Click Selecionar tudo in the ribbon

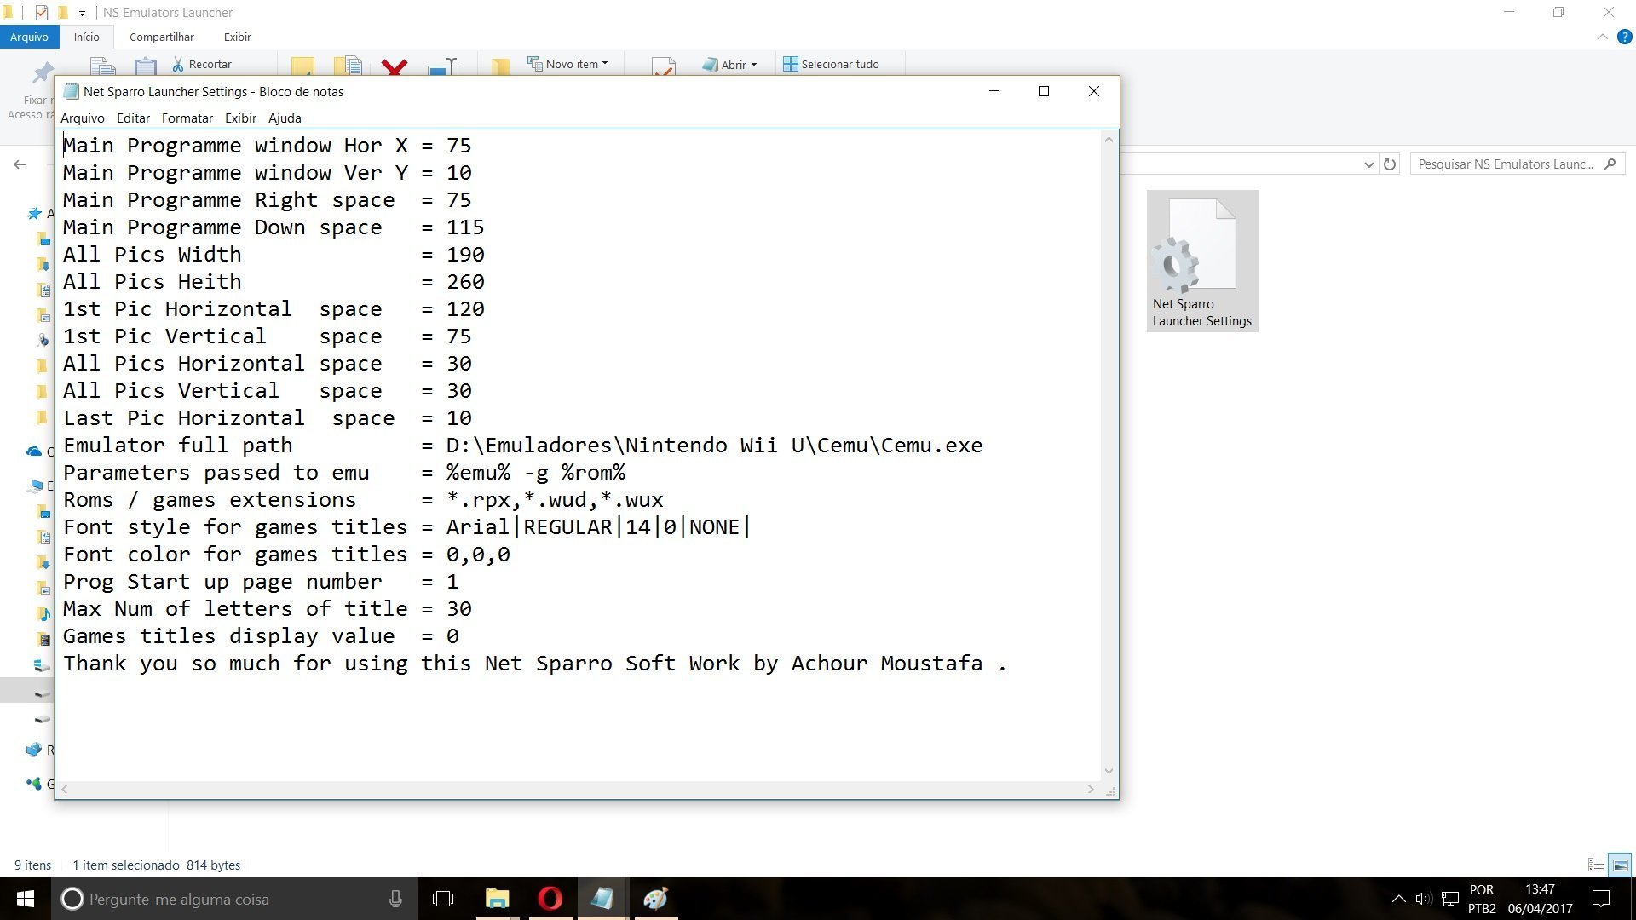(x=831, y=64)
